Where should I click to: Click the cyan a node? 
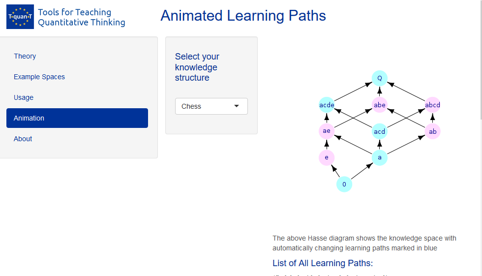click(x=379, y=157)
